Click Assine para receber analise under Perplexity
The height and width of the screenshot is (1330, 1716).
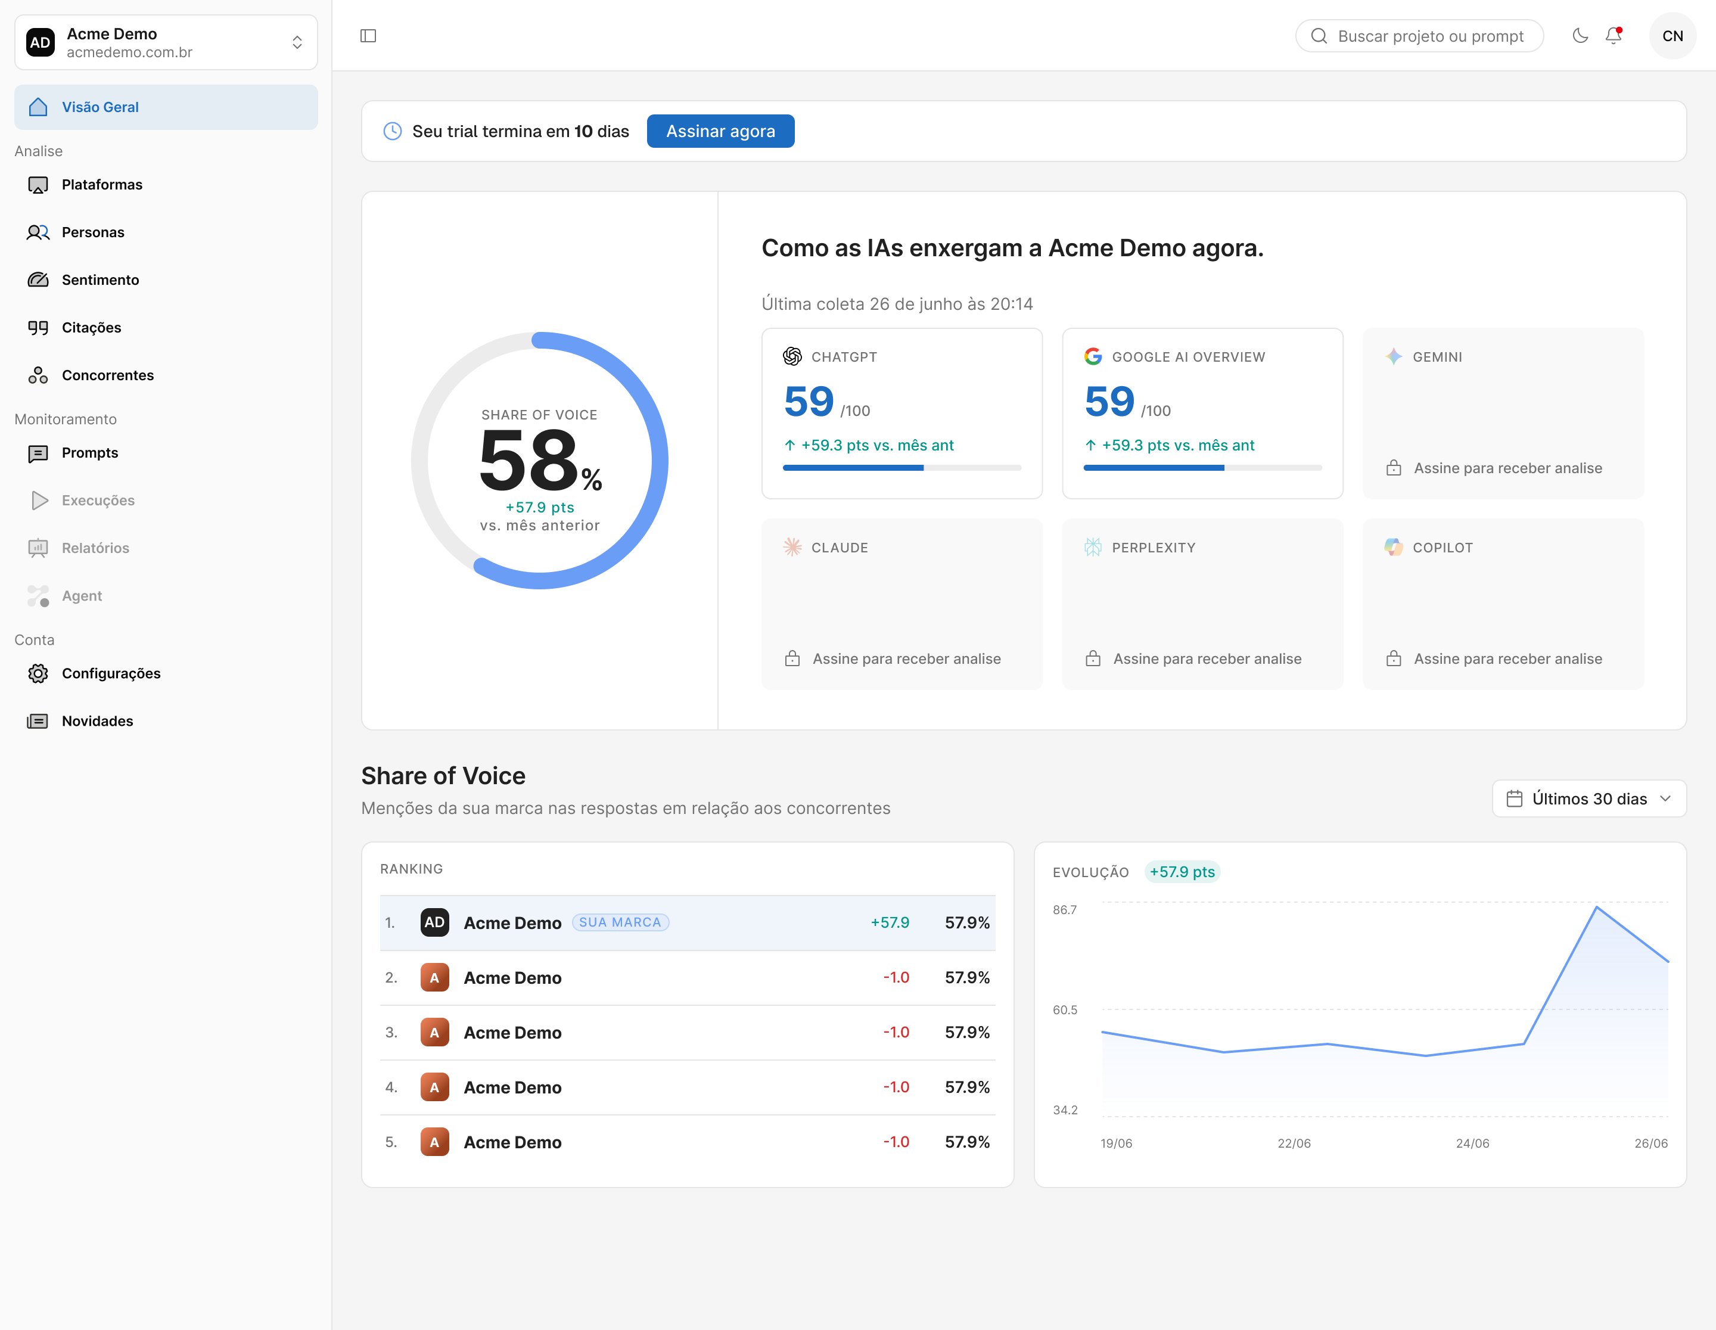tap(1207, 659)
